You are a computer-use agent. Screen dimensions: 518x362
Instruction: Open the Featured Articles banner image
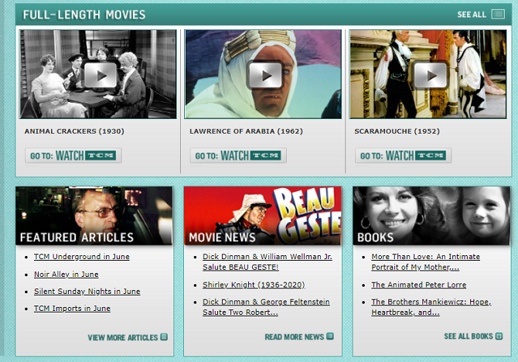(94, 216)
